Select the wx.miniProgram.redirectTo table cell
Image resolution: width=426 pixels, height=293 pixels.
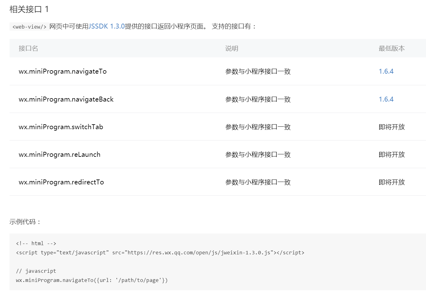pos(61,182)
